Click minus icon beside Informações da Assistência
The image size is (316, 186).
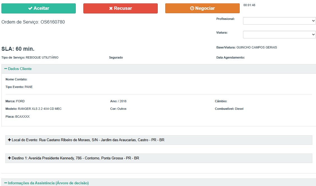pos(6,183)
